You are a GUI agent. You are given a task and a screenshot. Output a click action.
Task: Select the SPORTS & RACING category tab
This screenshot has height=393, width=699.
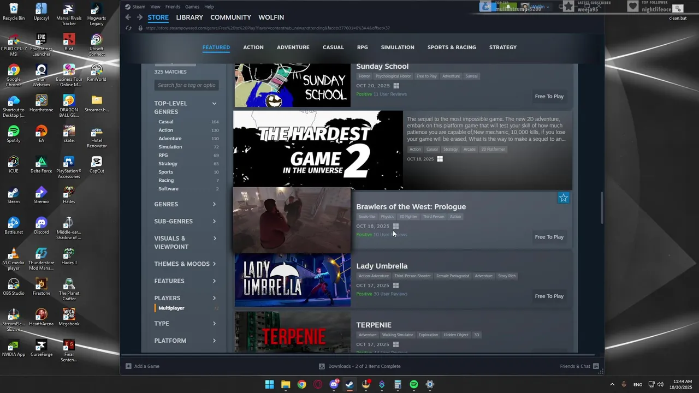(x=452, y=47)
